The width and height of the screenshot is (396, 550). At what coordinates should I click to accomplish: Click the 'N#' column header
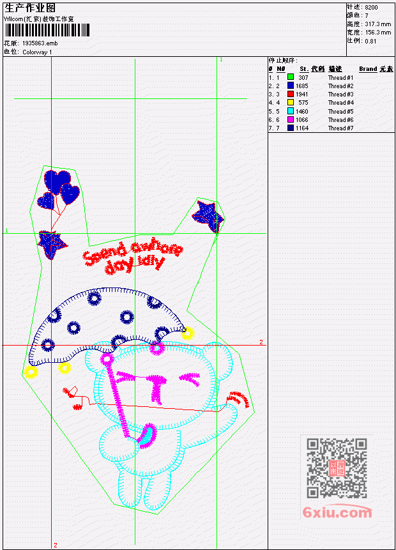pyautogui.click(x=280, y=69)
